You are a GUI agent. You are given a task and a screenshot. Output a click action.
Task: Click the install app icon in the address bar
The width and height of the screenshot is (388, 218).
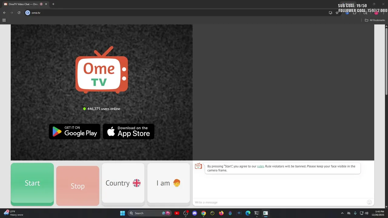[330, 13]
